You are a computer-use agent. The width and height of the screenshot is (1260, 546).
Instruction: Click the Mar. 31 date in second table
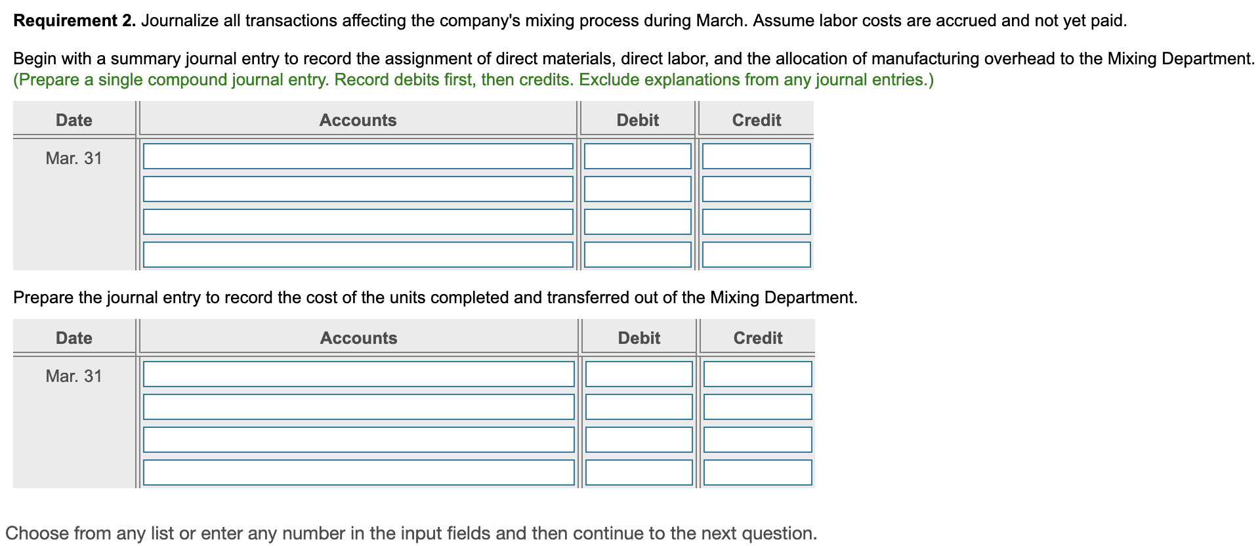coord(74,376)
